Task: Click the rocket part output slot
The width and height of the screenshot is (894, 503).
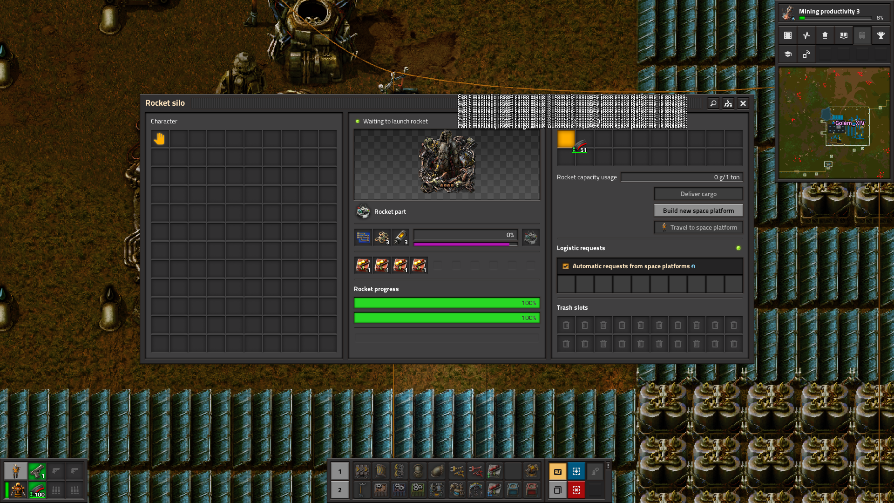Action: tap(531, 238)
